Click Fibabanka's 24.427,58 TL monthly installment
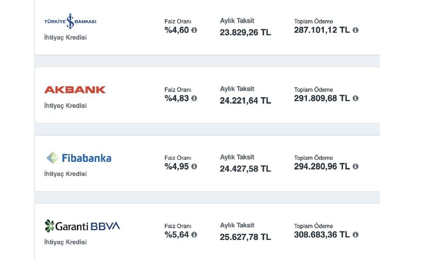The height and width of the screenshot is (259, 443). 245,169
